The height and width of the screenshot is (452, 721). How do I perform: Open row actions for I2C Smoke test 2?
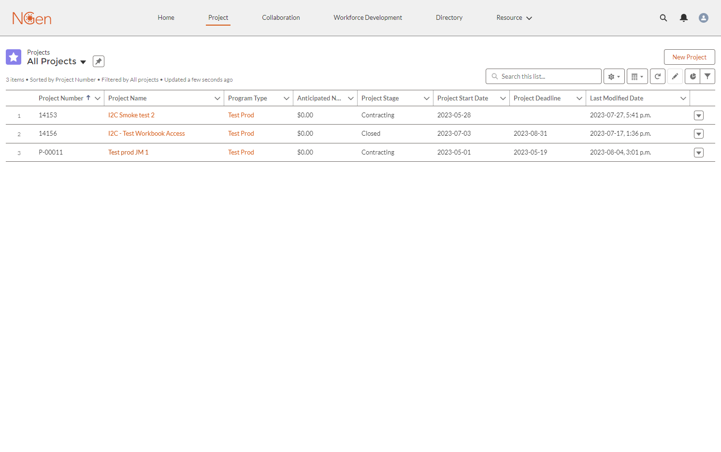pyautogui.click(x=699, y=115)
